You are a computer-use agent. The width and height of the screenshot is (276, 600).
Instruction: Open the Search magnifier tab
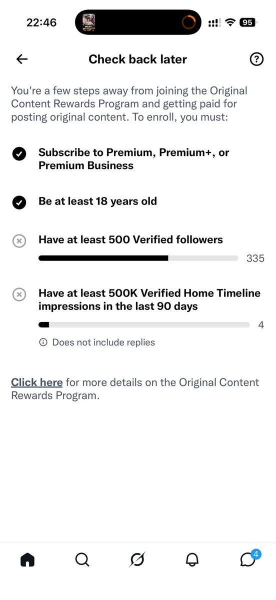click(82, 560)
